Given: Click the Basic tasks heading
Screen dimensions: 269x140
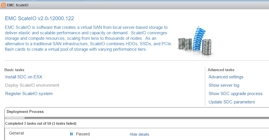Looking at the screenshot, I should 14,70.
